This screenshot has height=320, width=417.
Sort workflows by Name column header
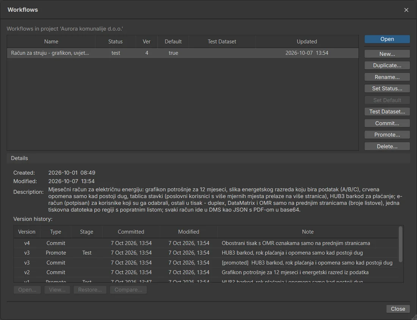pos(51,41)
